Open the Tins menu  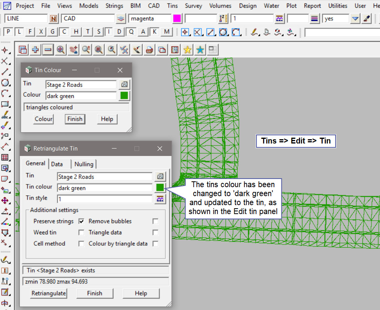click(172, 6)
